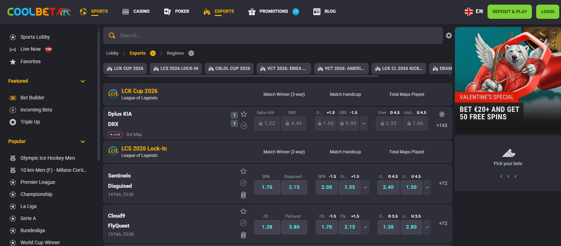Expand the Esports breadcrumb dropdown
Screen dimensions: 561x246
153,53
